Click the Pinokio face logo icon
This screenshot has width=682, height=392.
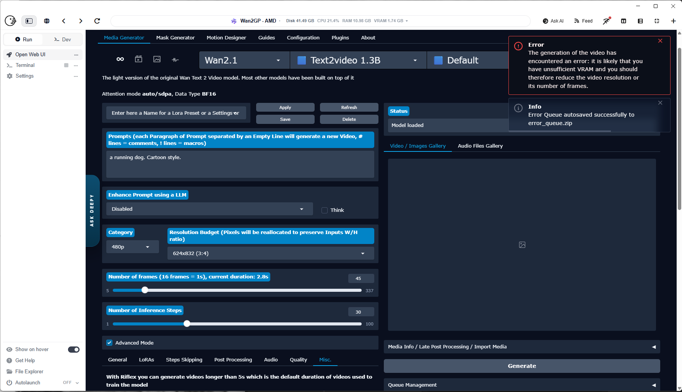point(10,21)
